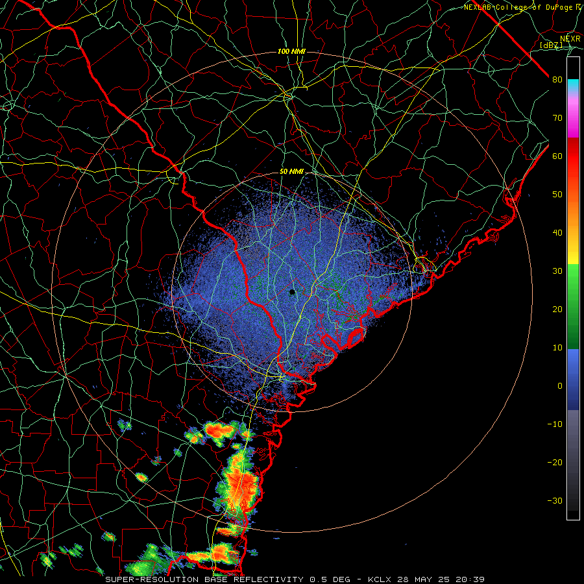Click the 80 value on the dBZ scale

click(x=557, y=79)
